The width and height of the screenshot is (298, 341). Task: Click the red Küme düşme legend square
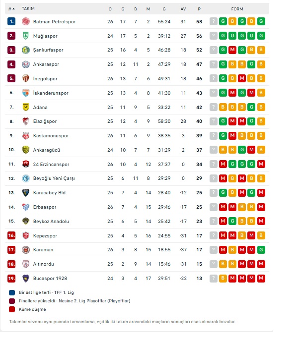pyautogui.click(x=12, y=309)
